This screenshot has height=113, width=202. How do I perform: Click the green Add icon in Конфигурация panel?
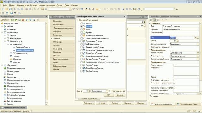(12, 20)
